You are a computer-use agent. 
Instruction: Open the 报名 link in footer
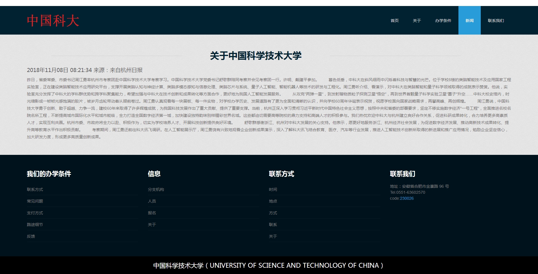click(152, 213)
